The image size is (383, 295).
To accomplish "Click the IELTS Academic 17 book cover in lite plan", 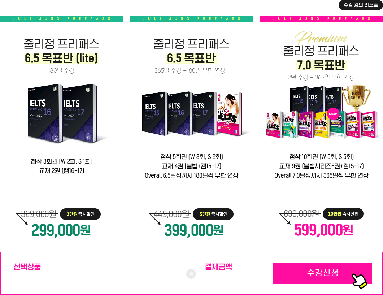I will pyautogui.click(x=80, y=113).
